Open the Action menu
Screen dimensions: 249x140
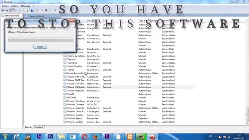14,6
